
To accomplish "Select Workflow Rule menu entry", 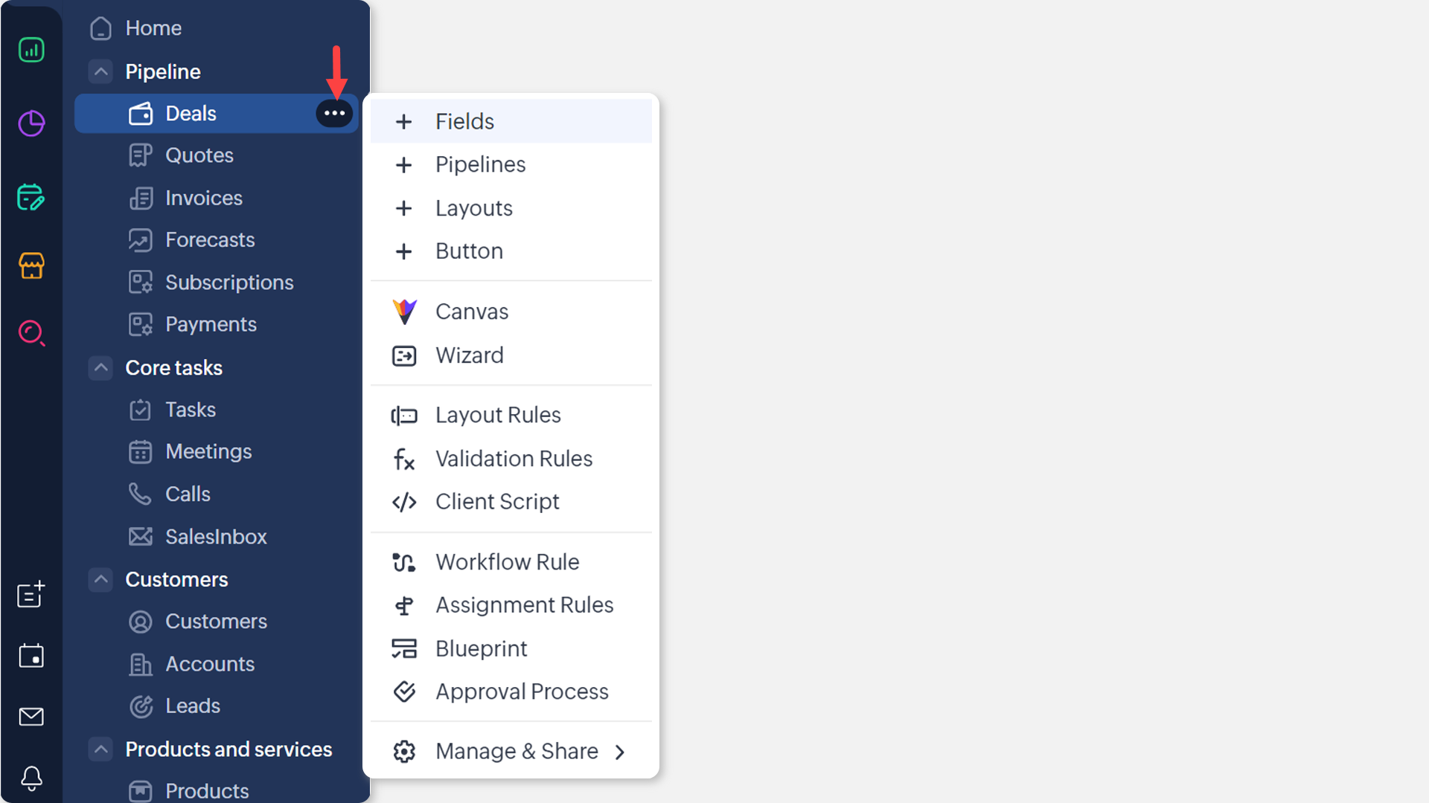I will tap(507, 562).
